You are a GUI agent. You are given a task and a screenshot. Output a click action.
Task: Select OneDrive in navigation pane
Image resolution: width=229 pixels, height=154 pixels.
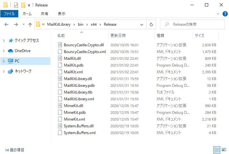(x=23, y=51)
